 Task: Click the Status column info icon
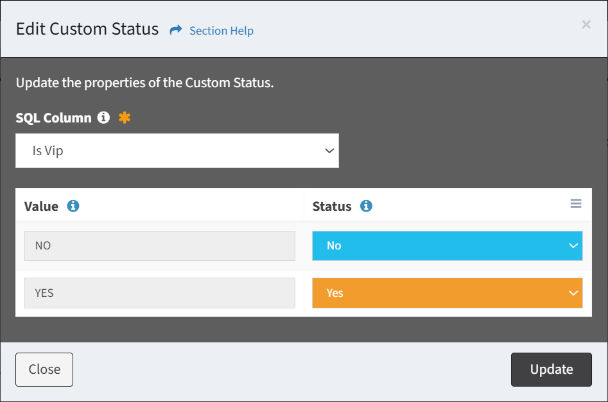[x=367, y=206]
